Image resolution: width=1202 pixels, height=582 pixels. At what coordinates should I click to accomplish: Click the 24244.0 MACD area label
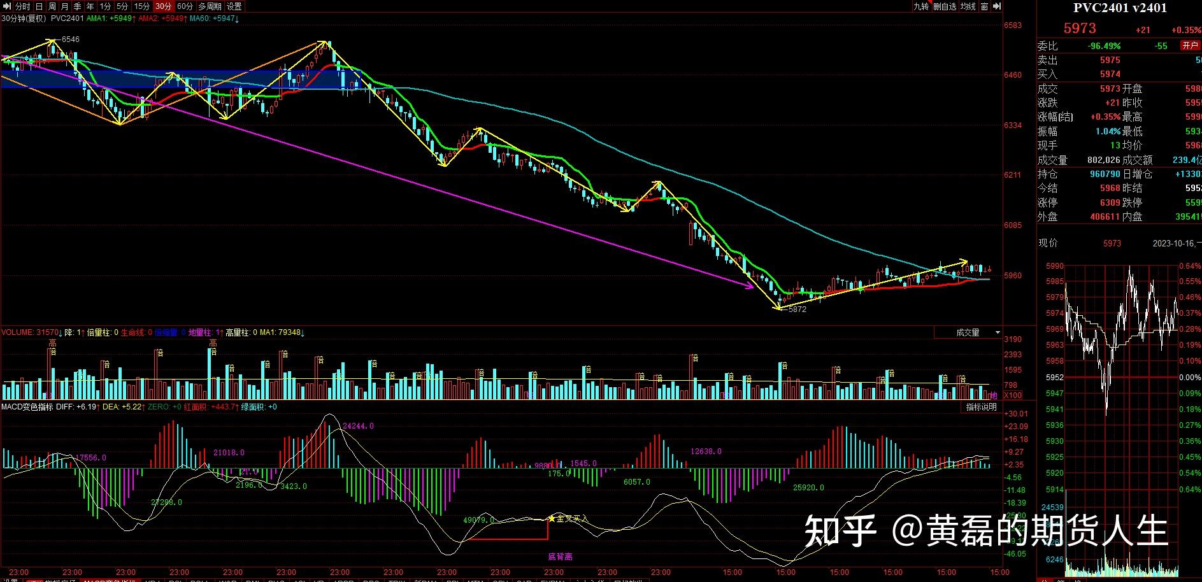[358, 426]
